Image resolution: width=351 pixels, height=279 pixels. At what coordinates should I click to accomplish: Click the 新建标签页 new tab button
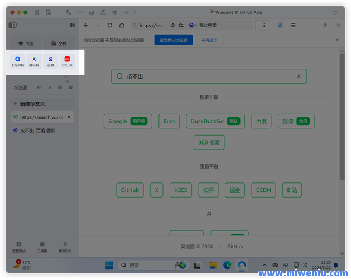point(42,104)
